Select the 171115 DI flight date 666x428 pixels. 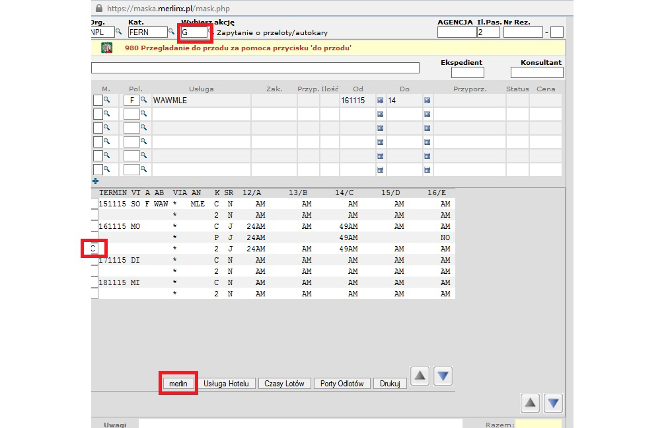112,260
